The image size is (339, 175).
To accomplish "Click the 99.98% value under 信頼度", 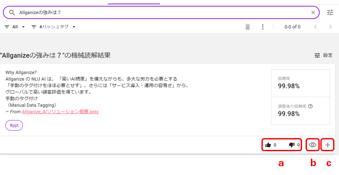I will (x=289, y=86).
